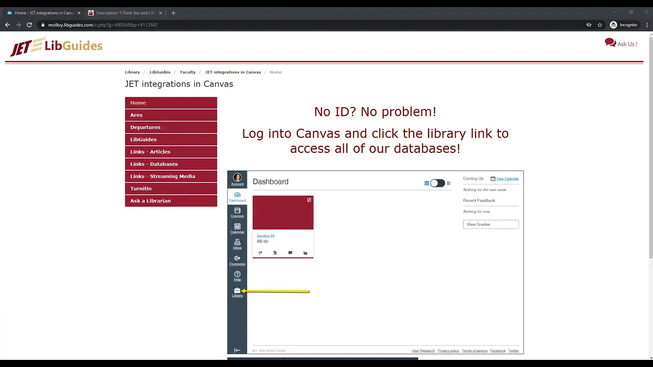653x367 pixels.
Task: Click the View Grades button
Action: (491, 224)
